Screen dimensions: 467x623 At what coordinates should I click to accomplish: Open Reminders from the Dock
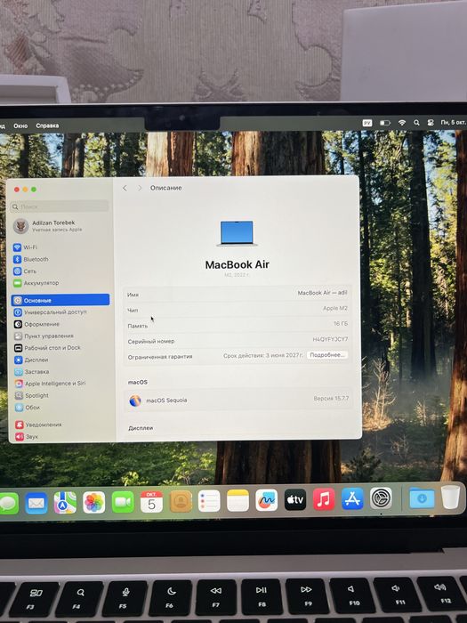click(x=209, y=500)
